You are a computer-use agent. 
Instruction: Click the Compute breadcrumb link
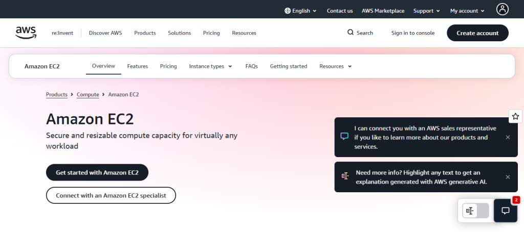coord(88,94)
